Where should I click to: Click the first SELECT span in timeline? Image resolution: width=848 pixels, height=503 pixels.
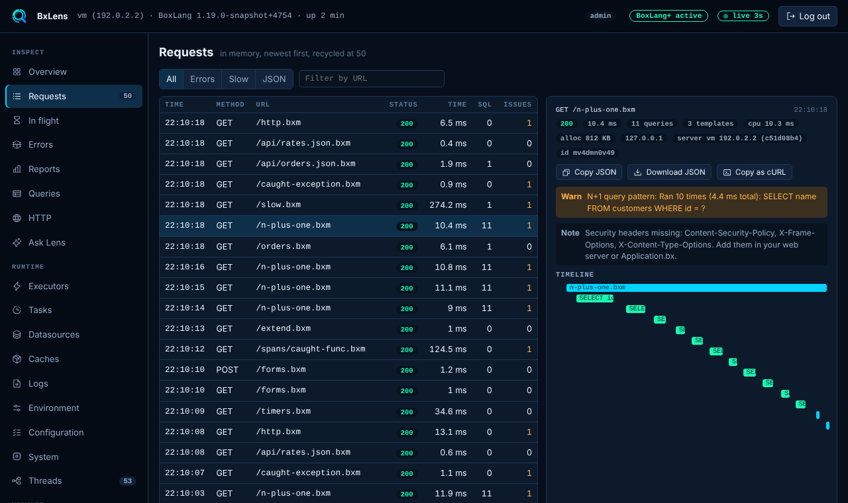click(595, 298)
